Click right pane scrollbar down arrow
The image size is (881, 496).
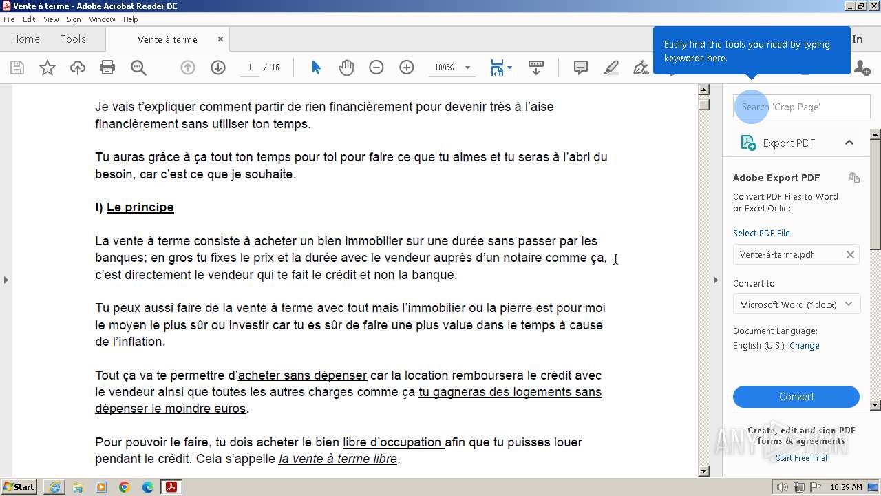point(875,405)
